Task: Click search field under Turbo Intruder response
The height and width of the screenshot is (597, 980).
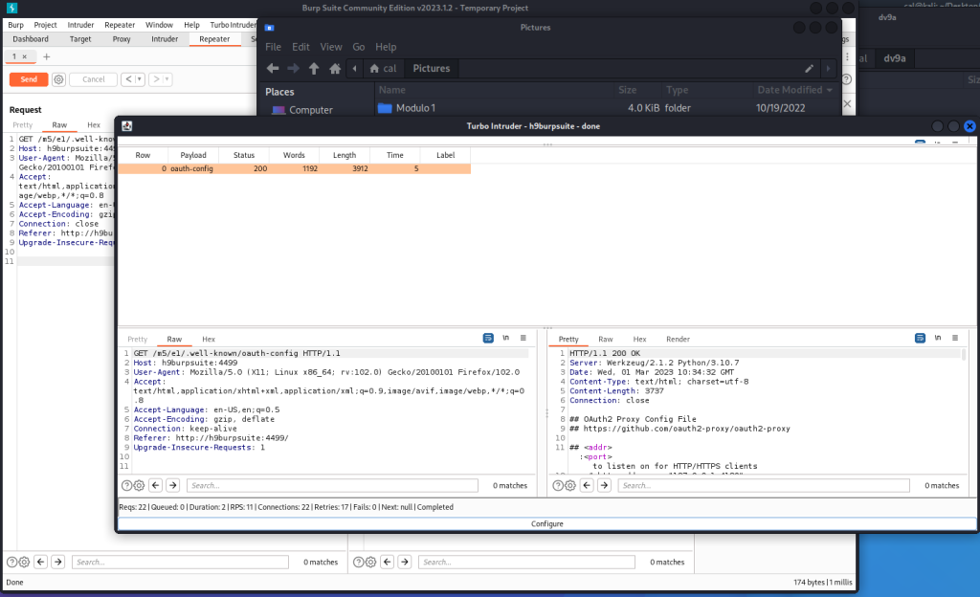Action: 764,485
